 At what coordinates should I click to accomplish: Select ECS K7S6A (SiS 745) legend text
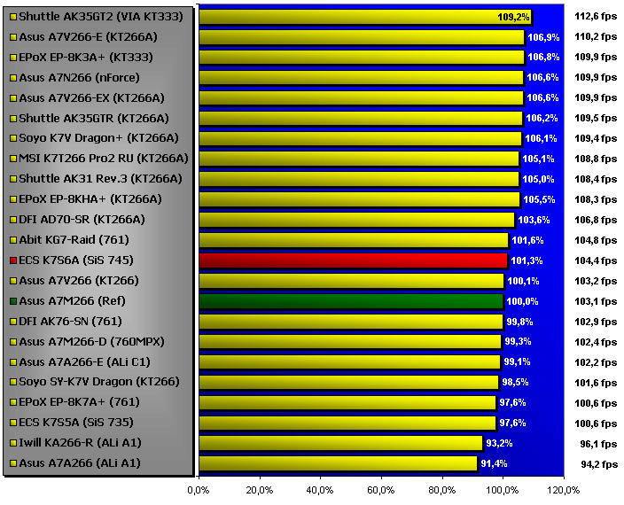pos(76,260)
